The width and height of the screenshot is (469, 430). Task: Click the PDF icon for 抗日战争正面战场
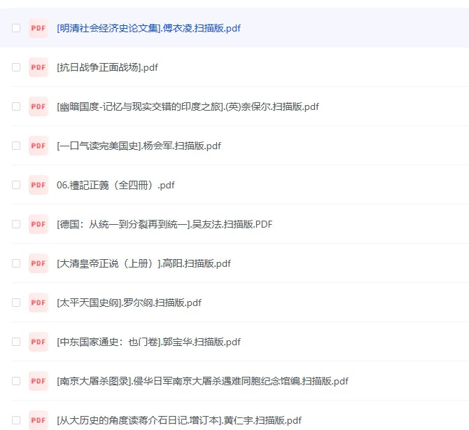[x=38, y=67]
